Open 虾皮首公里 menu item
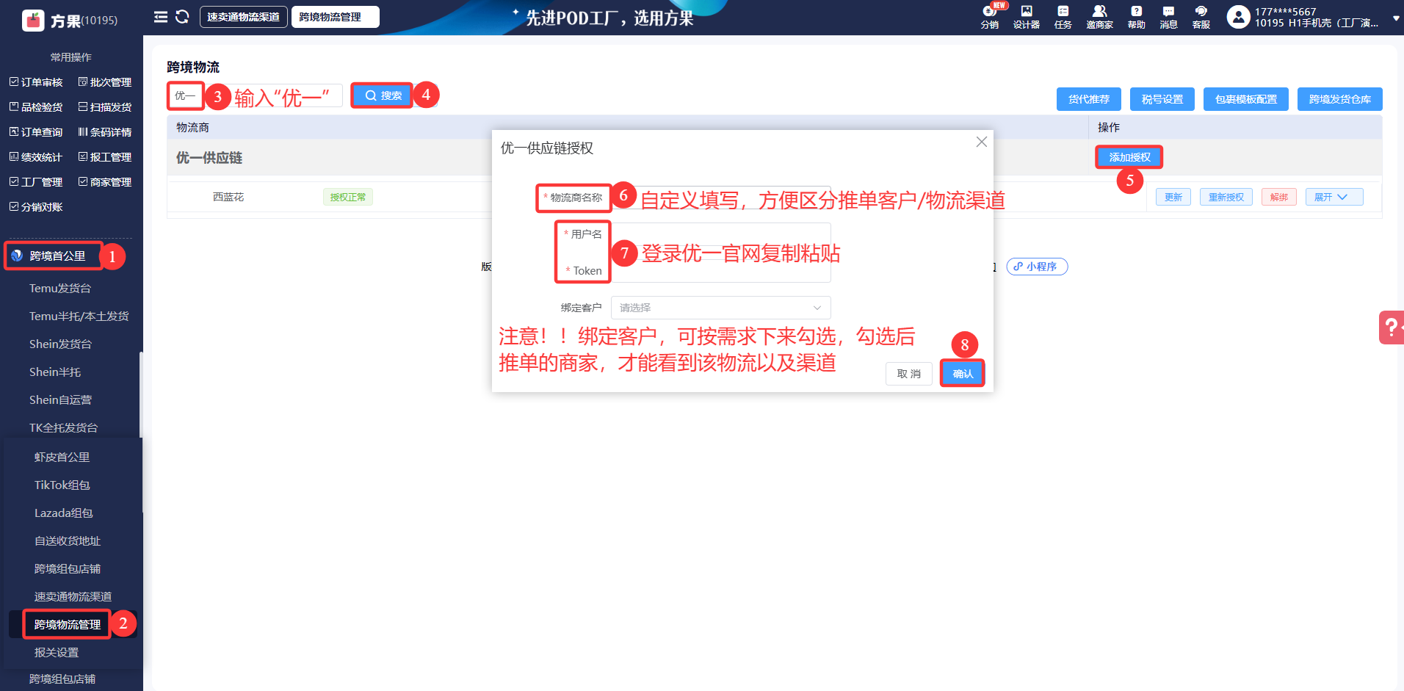Viewport: 1404px width, 691px height. pyautogui.click(x=62, y=457)
